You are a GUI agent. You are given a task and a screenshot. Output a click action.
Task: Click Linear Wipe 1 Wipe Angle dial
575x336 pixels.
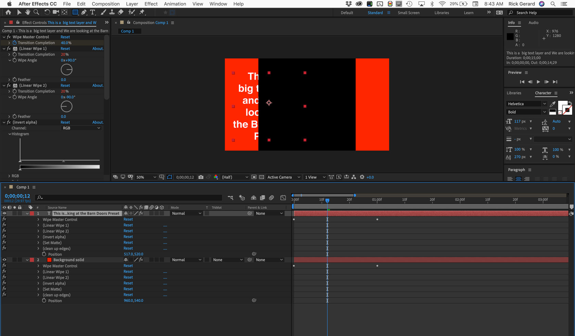pos(66,70)
